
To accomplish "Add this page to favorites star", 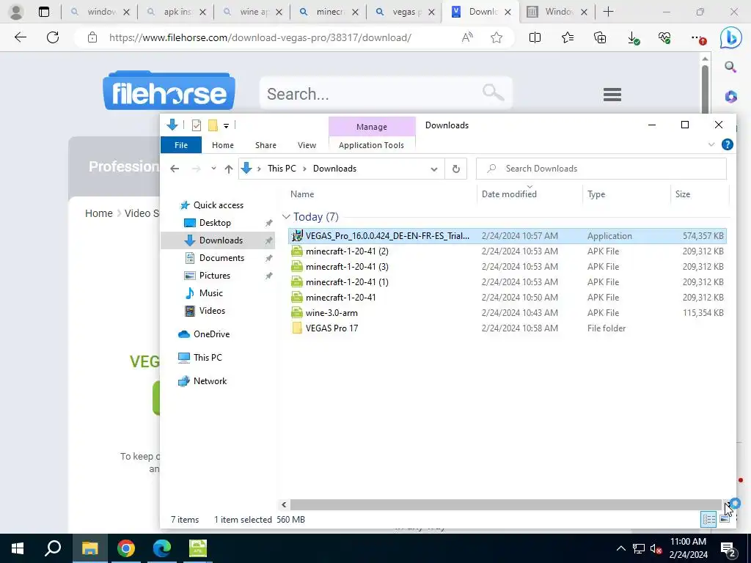I will point(497,37).
